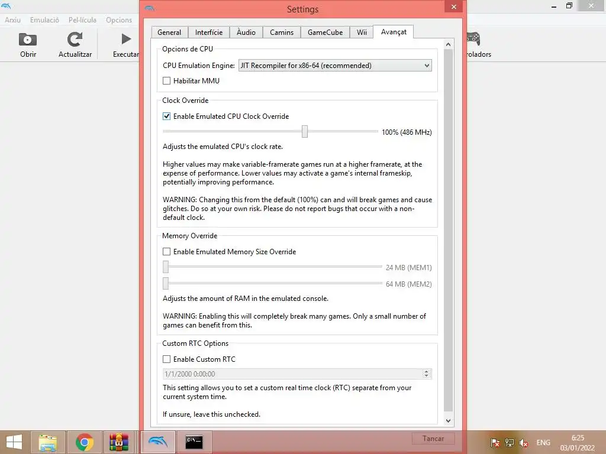Uncheck Enable Emulated CPU Clock Override

tap(166, 116)
